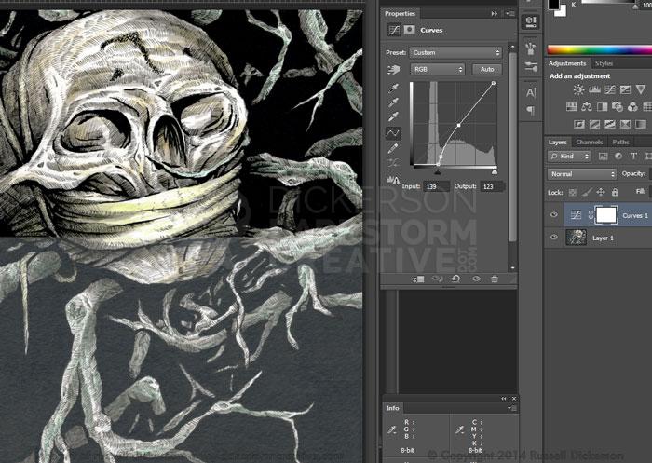Add a Black & White adjustment
This screenshot has height=463, width=652.
click(x=602, y=107)
